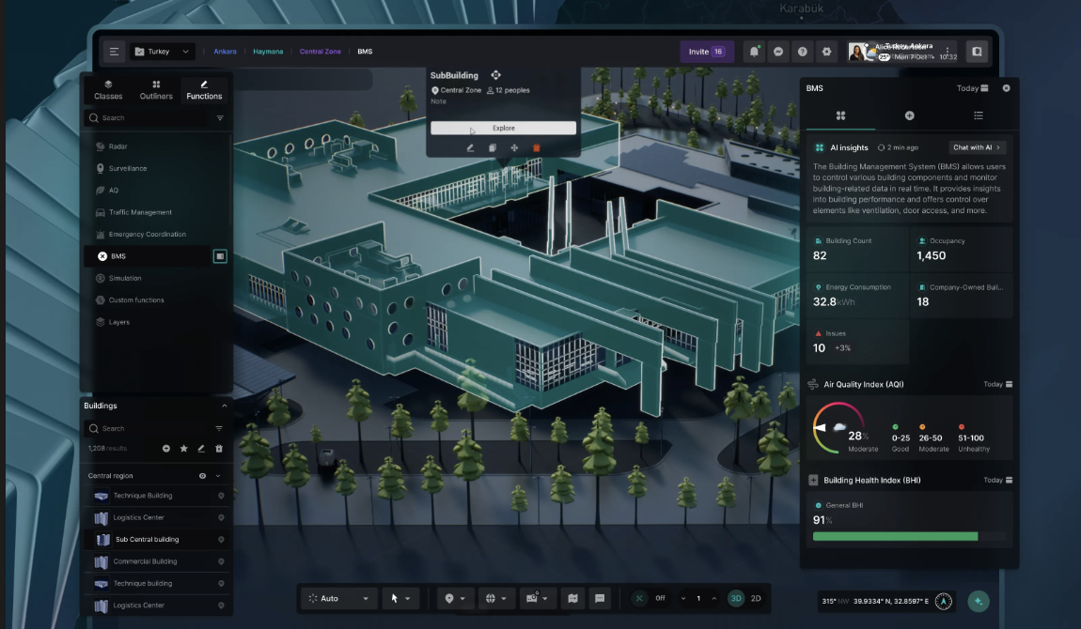Click the comment bubble icon in bottom toolbar
The height and width of the screenshot is (629, 1081).
click(x=600, y=598)
